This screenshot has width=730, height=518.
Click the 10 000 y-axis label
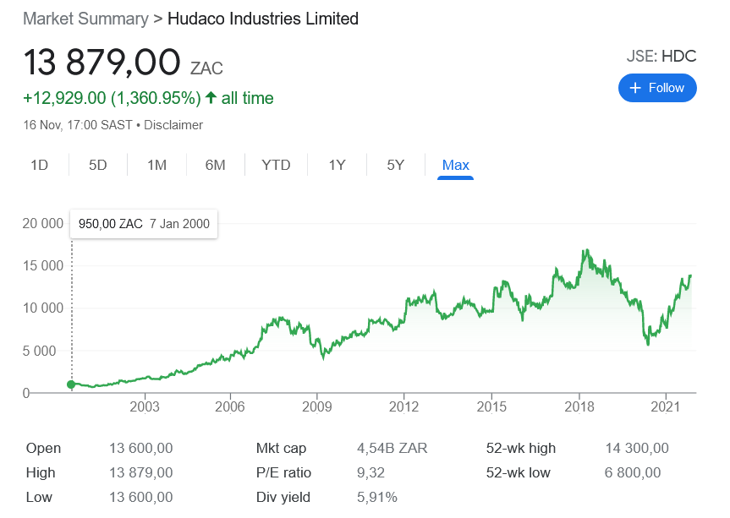pyautogui.click(x=43, y=308)
